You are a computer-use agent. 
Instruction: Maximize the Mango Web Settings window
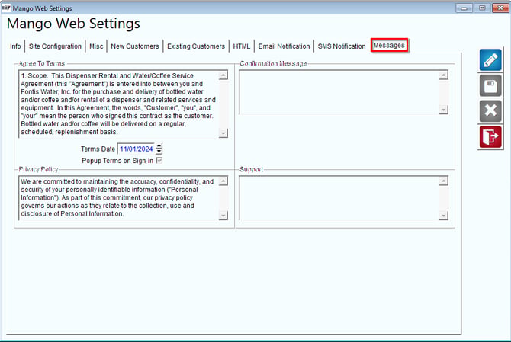tap(482, 8)
